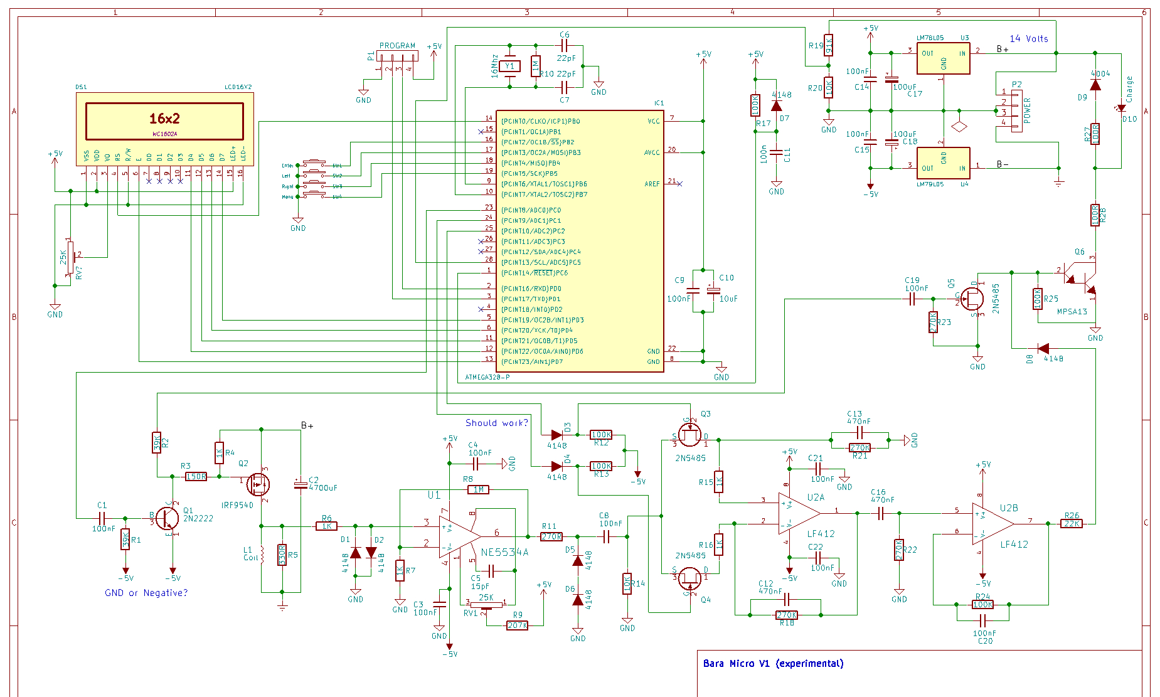Select the D4 diode symbol
The width and height of the screenshot is (1160, 697).
(x=556, y=466)
